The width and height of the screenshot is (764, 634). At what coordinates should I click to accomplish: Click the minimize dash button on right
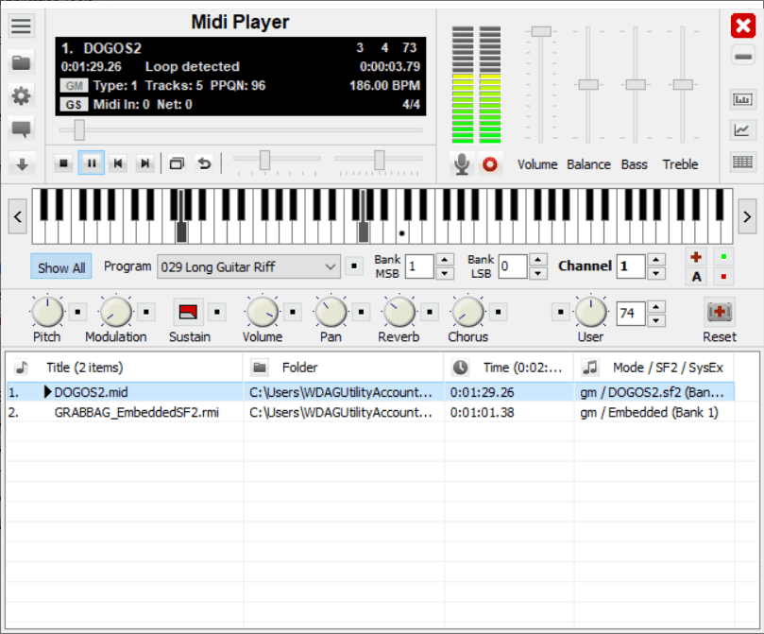(x=743, y=57)
